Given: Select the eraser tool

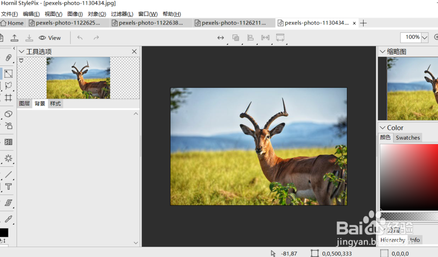Looking at the screenshot, I should pyautogui.click(x=8, y=114).
